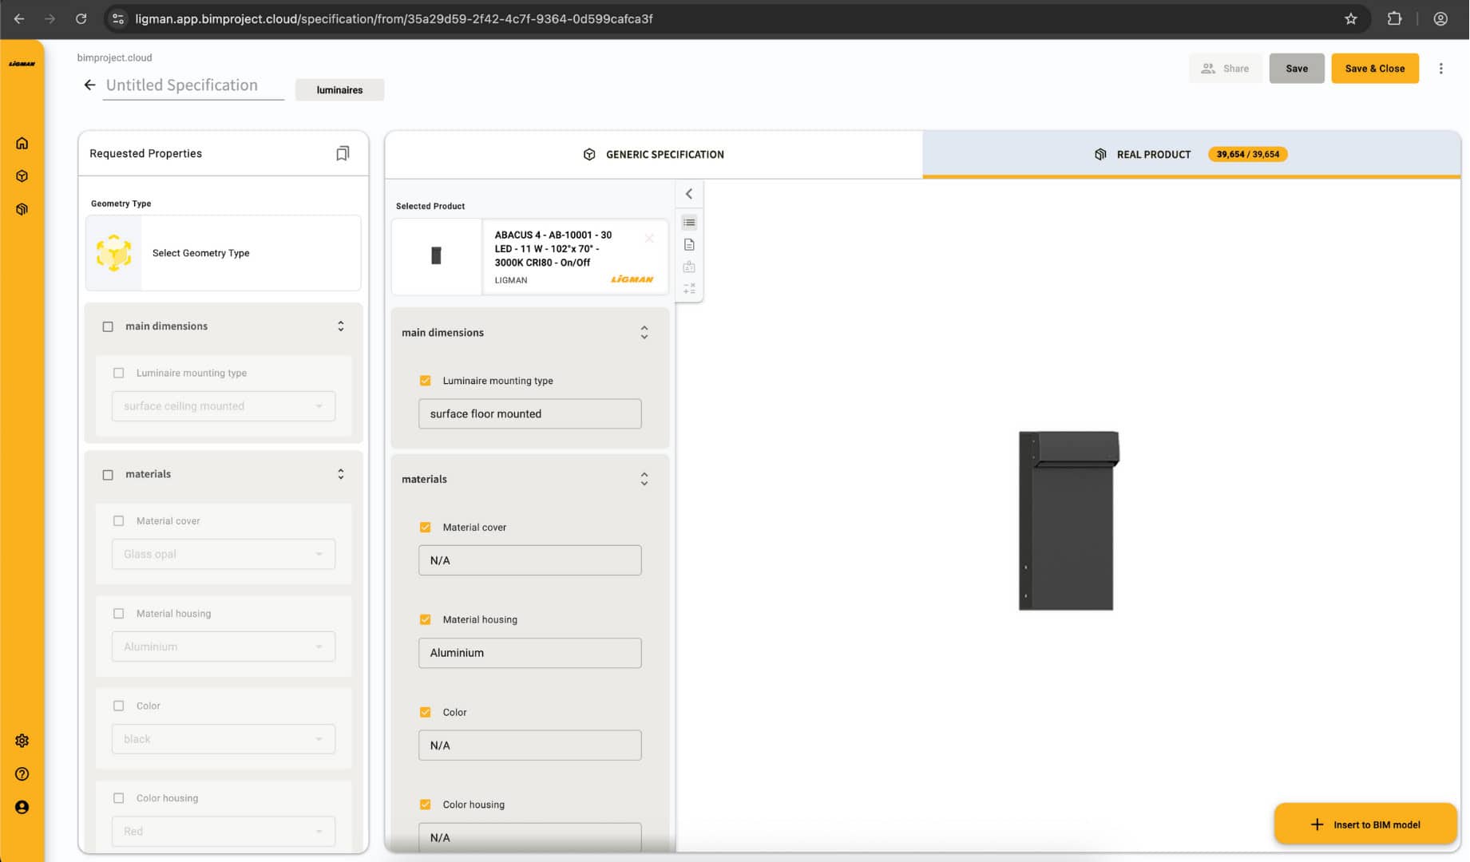Viewport: 1470px width, 862px height.
Task: Open the surface ceiling mounted dropdown
Action: tap(224, 406)
